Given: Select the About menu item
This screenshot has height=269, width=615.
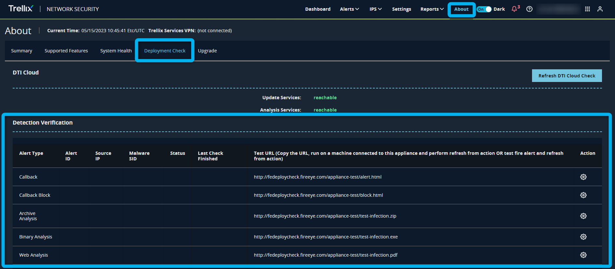Looking at the screenshot, I should [461, 9].
